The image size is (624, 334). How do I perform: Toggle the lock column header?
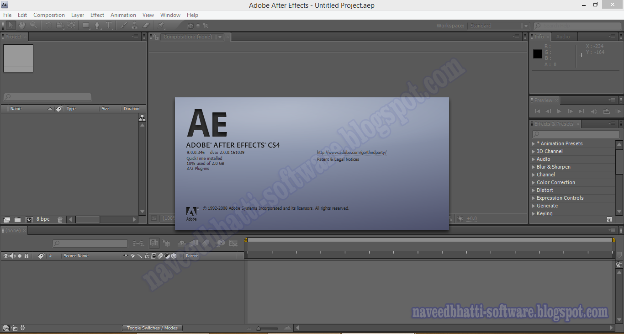[26, 256]
